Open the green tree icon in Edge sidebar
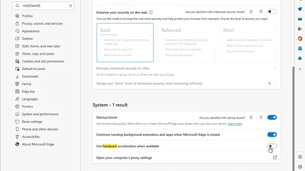Image resolution: width=305 pixels, height=171 pixels. tap(300, 58)
